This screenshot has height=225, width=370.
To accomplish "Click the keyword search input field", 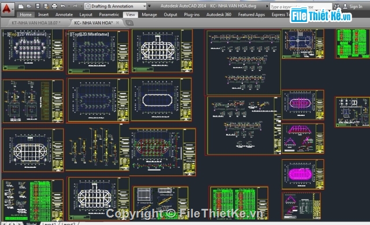I will 301,6.
